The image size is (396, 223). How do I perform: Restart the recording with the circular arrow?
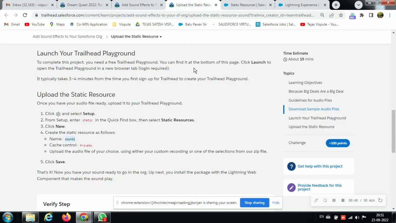[x=380, y=200]
